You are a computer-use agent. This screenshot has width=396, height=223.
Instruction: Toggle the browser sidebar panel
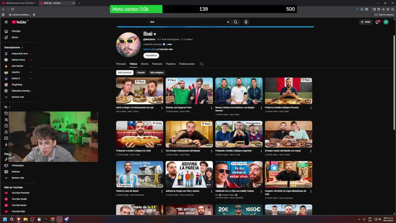[374, 9]
